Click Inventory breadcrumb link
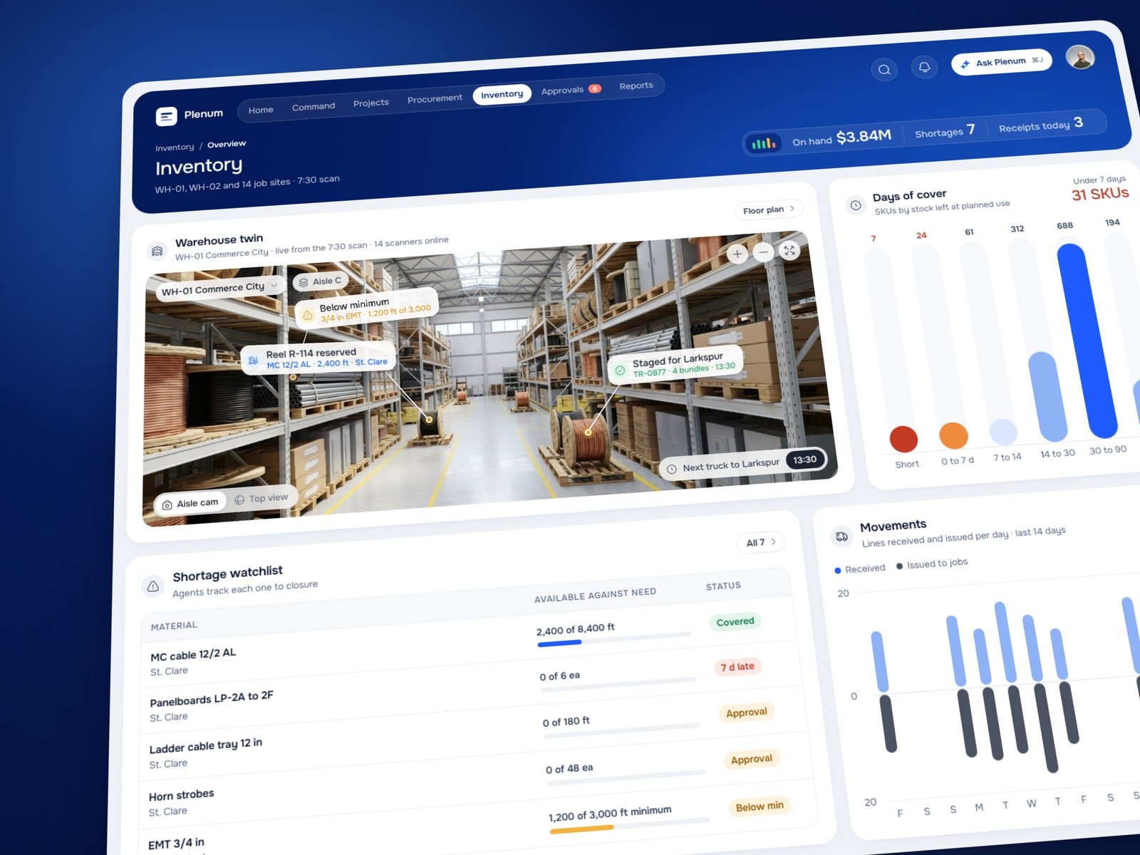This screenshot has height=855, width=1140. coord(175,147)
